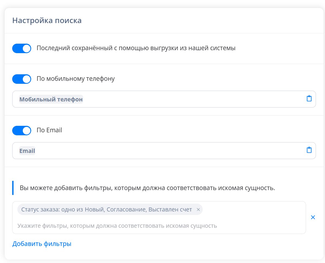Click the "Укажите фильтры" placeholder input

(117, 226)
